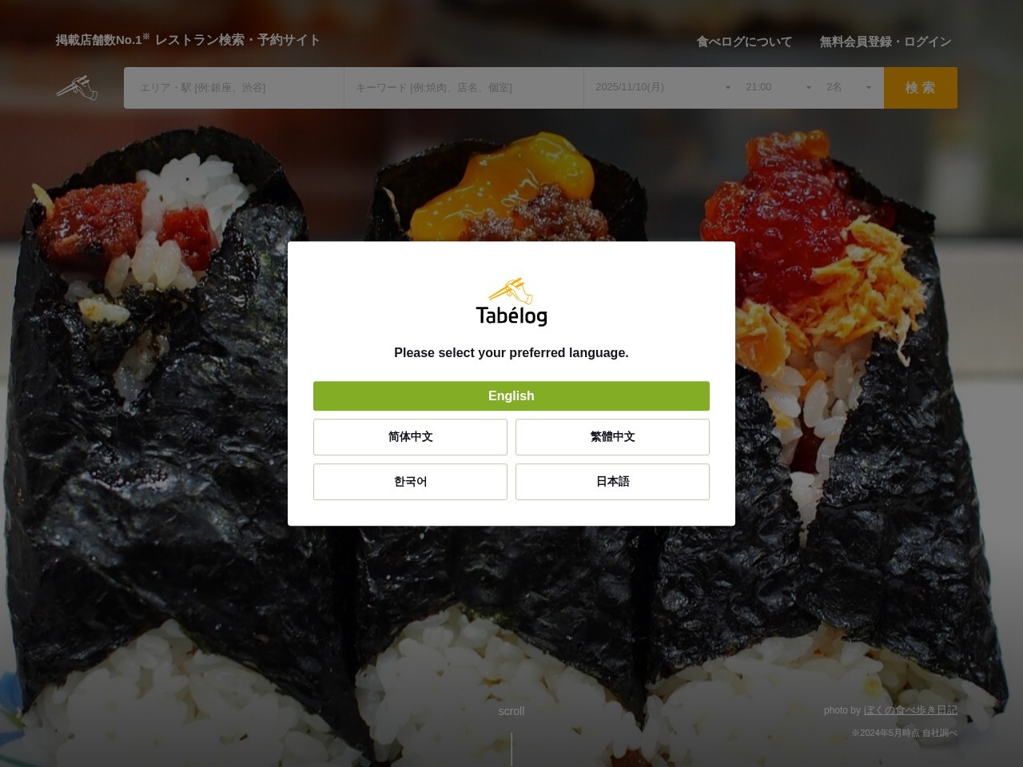
Task: Open the 2名 party size dropdown
Action: [850, 87]
